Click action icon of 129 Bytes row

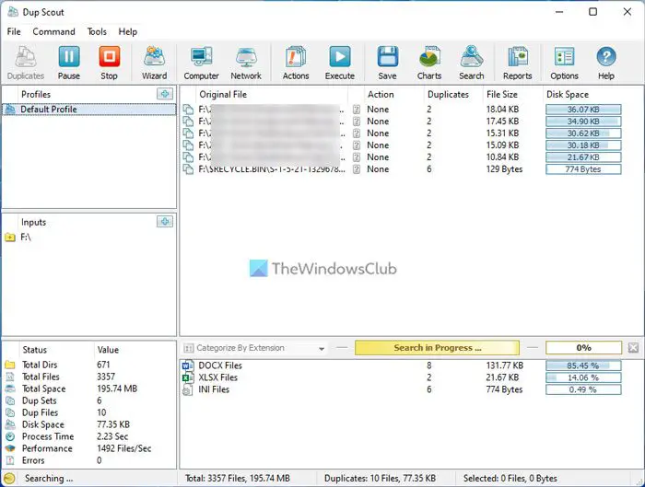357,169
